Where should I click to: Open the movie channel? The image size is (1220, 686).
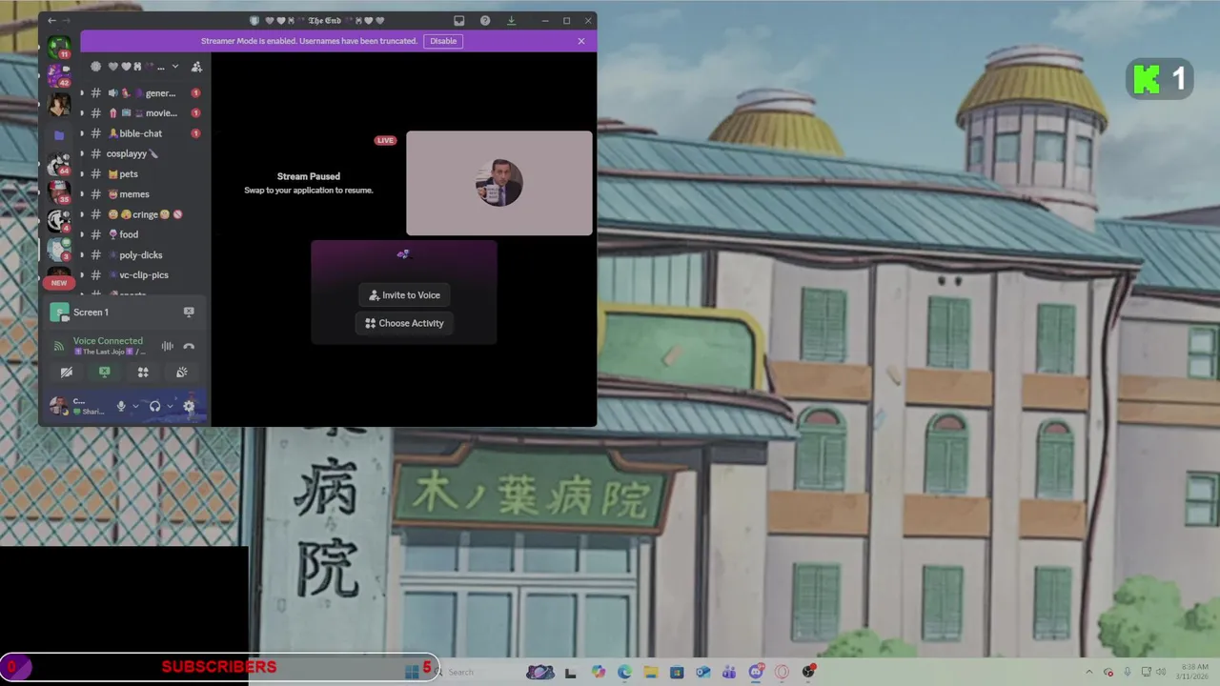[x=143, y=113]
